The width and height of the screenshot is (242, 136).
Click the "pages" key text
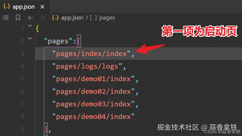[x=58, y=41]
